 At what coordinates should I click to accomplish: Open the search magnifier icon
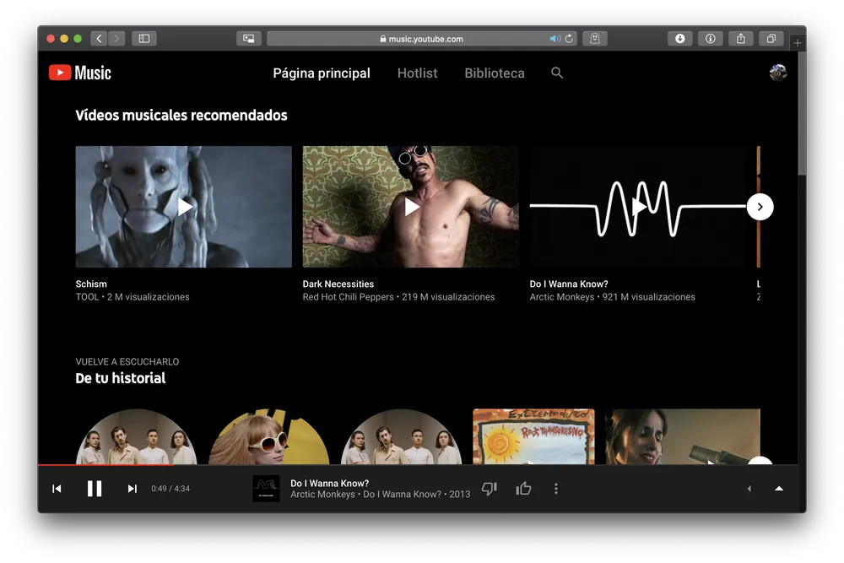click(x=557, y=73)
